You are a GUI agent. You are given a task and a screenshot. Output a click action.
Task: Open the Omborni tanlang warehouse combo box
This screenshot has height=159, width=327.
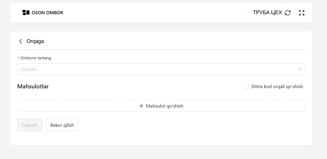pyautogui.click(x=161, y=69)
